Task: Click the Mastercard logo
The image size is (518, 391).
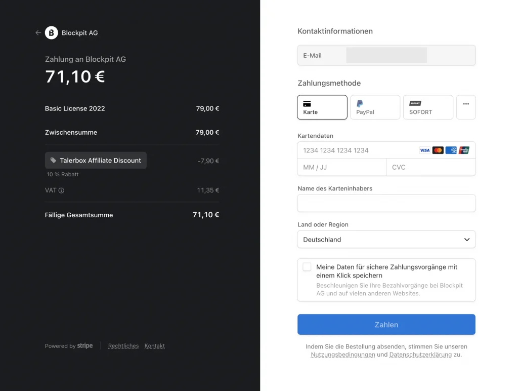Action: (438, 150)
